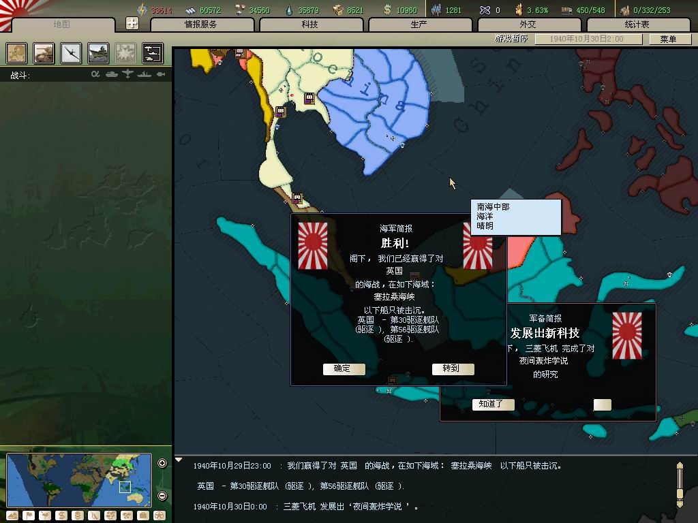Filter battles by the aircraft icon

pyautogui.click(x=127, y=74)
